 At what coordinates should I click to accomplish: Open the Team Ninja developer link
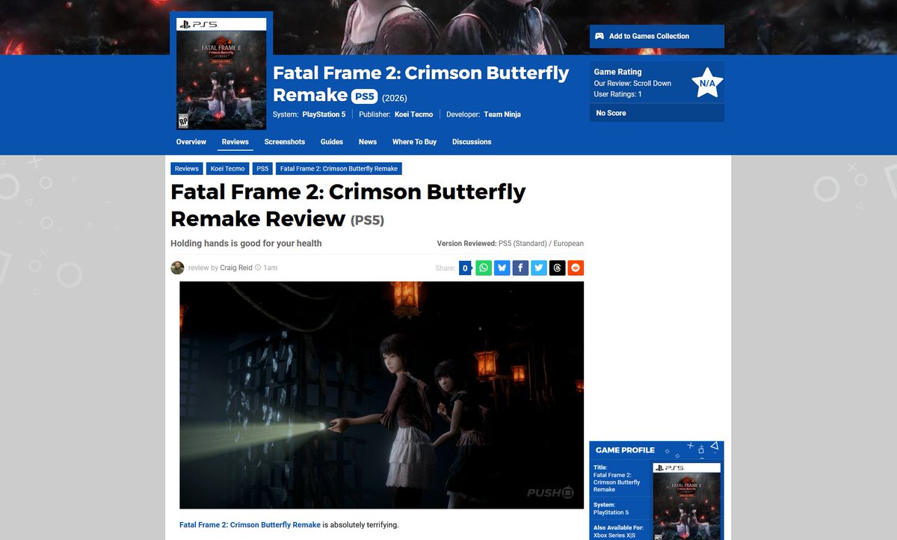(x=502, y=114)
